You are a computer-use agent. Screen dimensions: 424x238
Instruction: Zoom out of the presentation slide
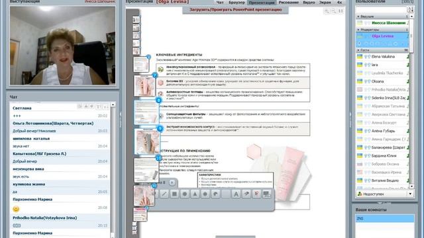pyautogui.click(x=334, y=11)
